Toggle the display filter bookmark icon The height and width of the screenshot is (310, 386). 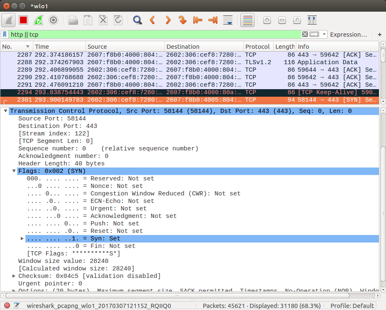pyautogui.click(x=5, y=35)
